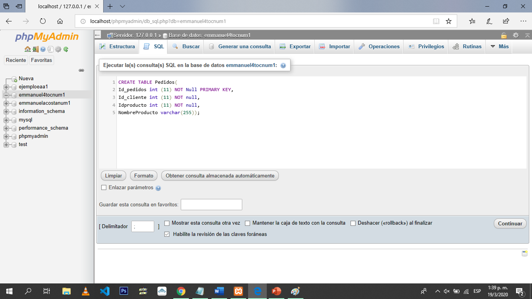Collapse the query panel using top-right arrow icon
This screenshot has height=299, width=532.
pos(527,35)
